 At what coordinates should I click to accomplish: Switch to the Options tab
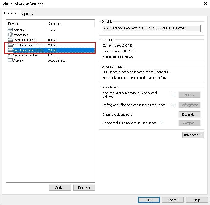pos(27,14)
